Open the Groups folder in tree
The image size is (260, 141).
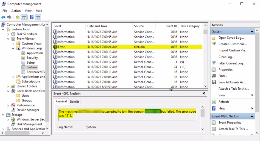(27, 101)
